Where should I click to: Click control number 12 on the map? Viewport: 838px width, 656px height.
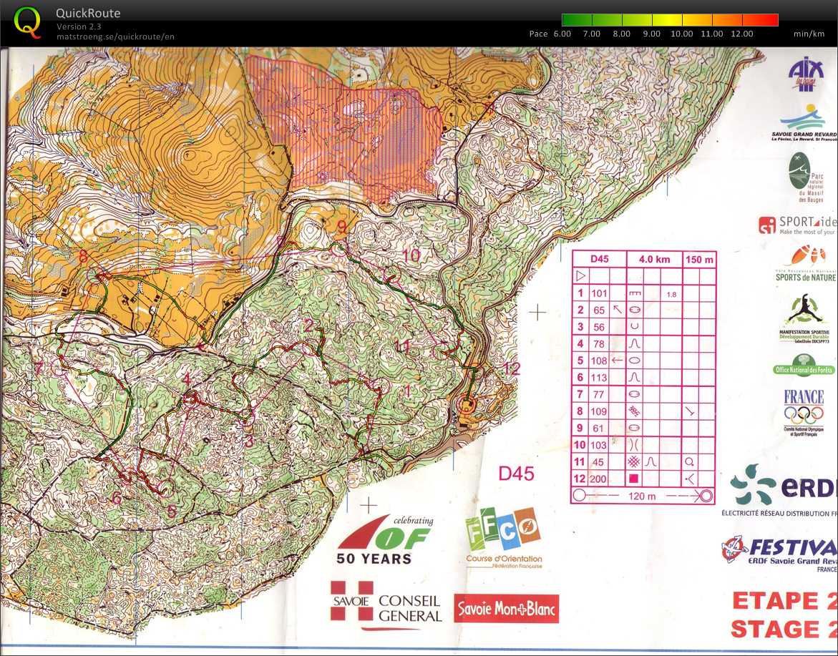point(512,368)
